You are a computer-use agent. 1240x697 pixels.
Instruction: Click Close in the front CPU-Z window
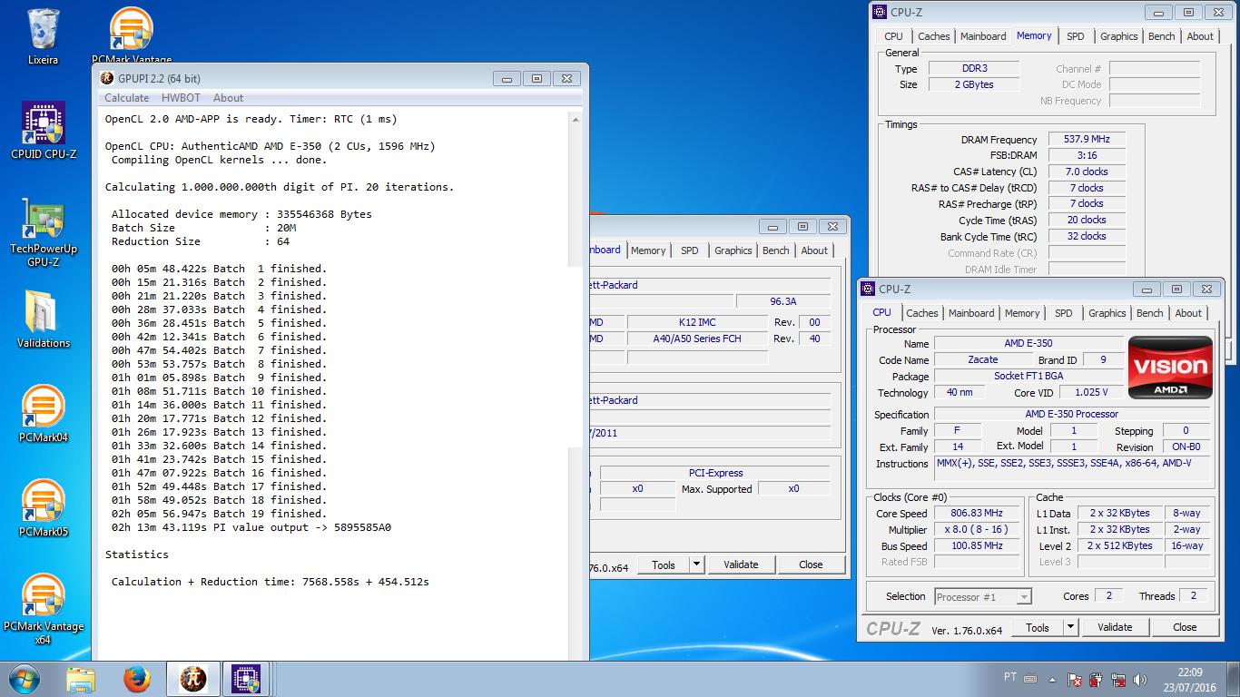coord(1185,627)
